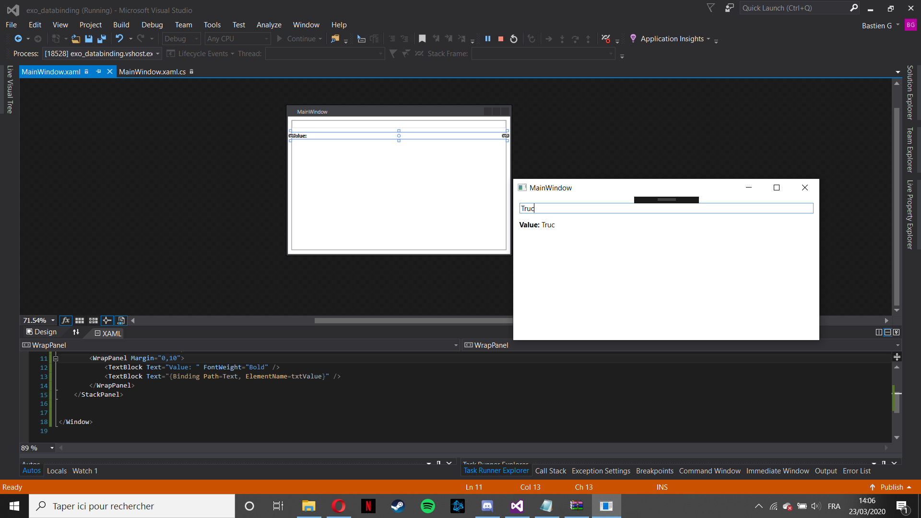Image resolution: width=921 pixels, height=518 pixels.
Task: Restart the debug session icon
Action: tap(513, 38)
